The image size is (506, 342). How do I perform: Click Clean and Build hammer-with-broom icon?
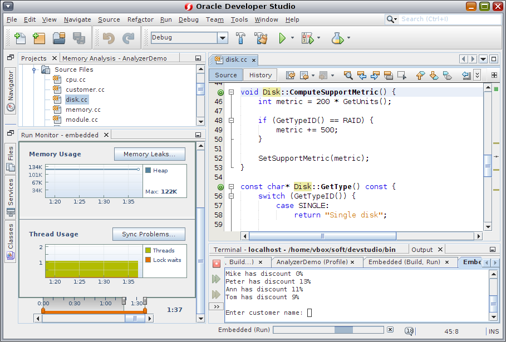click(261, 38)
